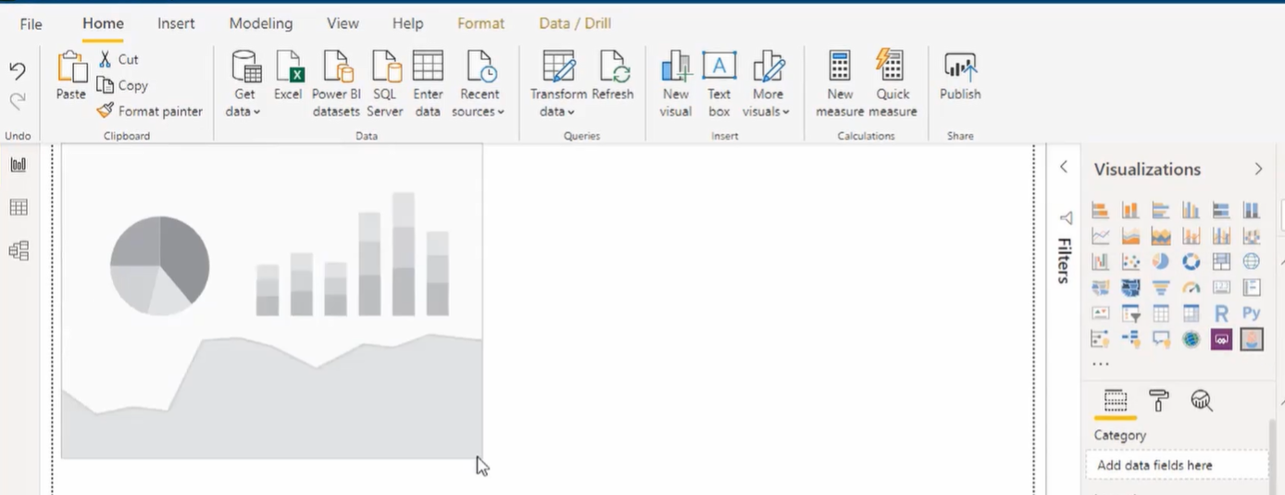Click the Category add data fields box
The width and height of the screenshot is (1285, 495).
point(1177,465)
